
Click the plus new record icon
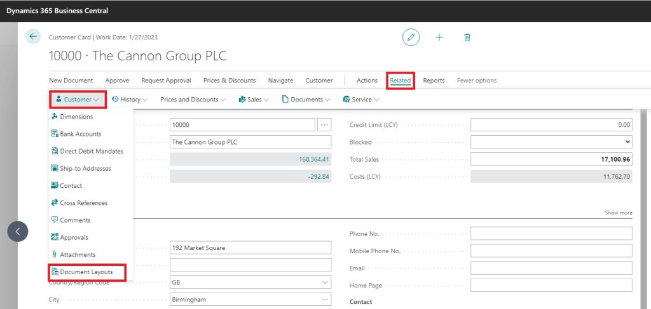point(439,37)
